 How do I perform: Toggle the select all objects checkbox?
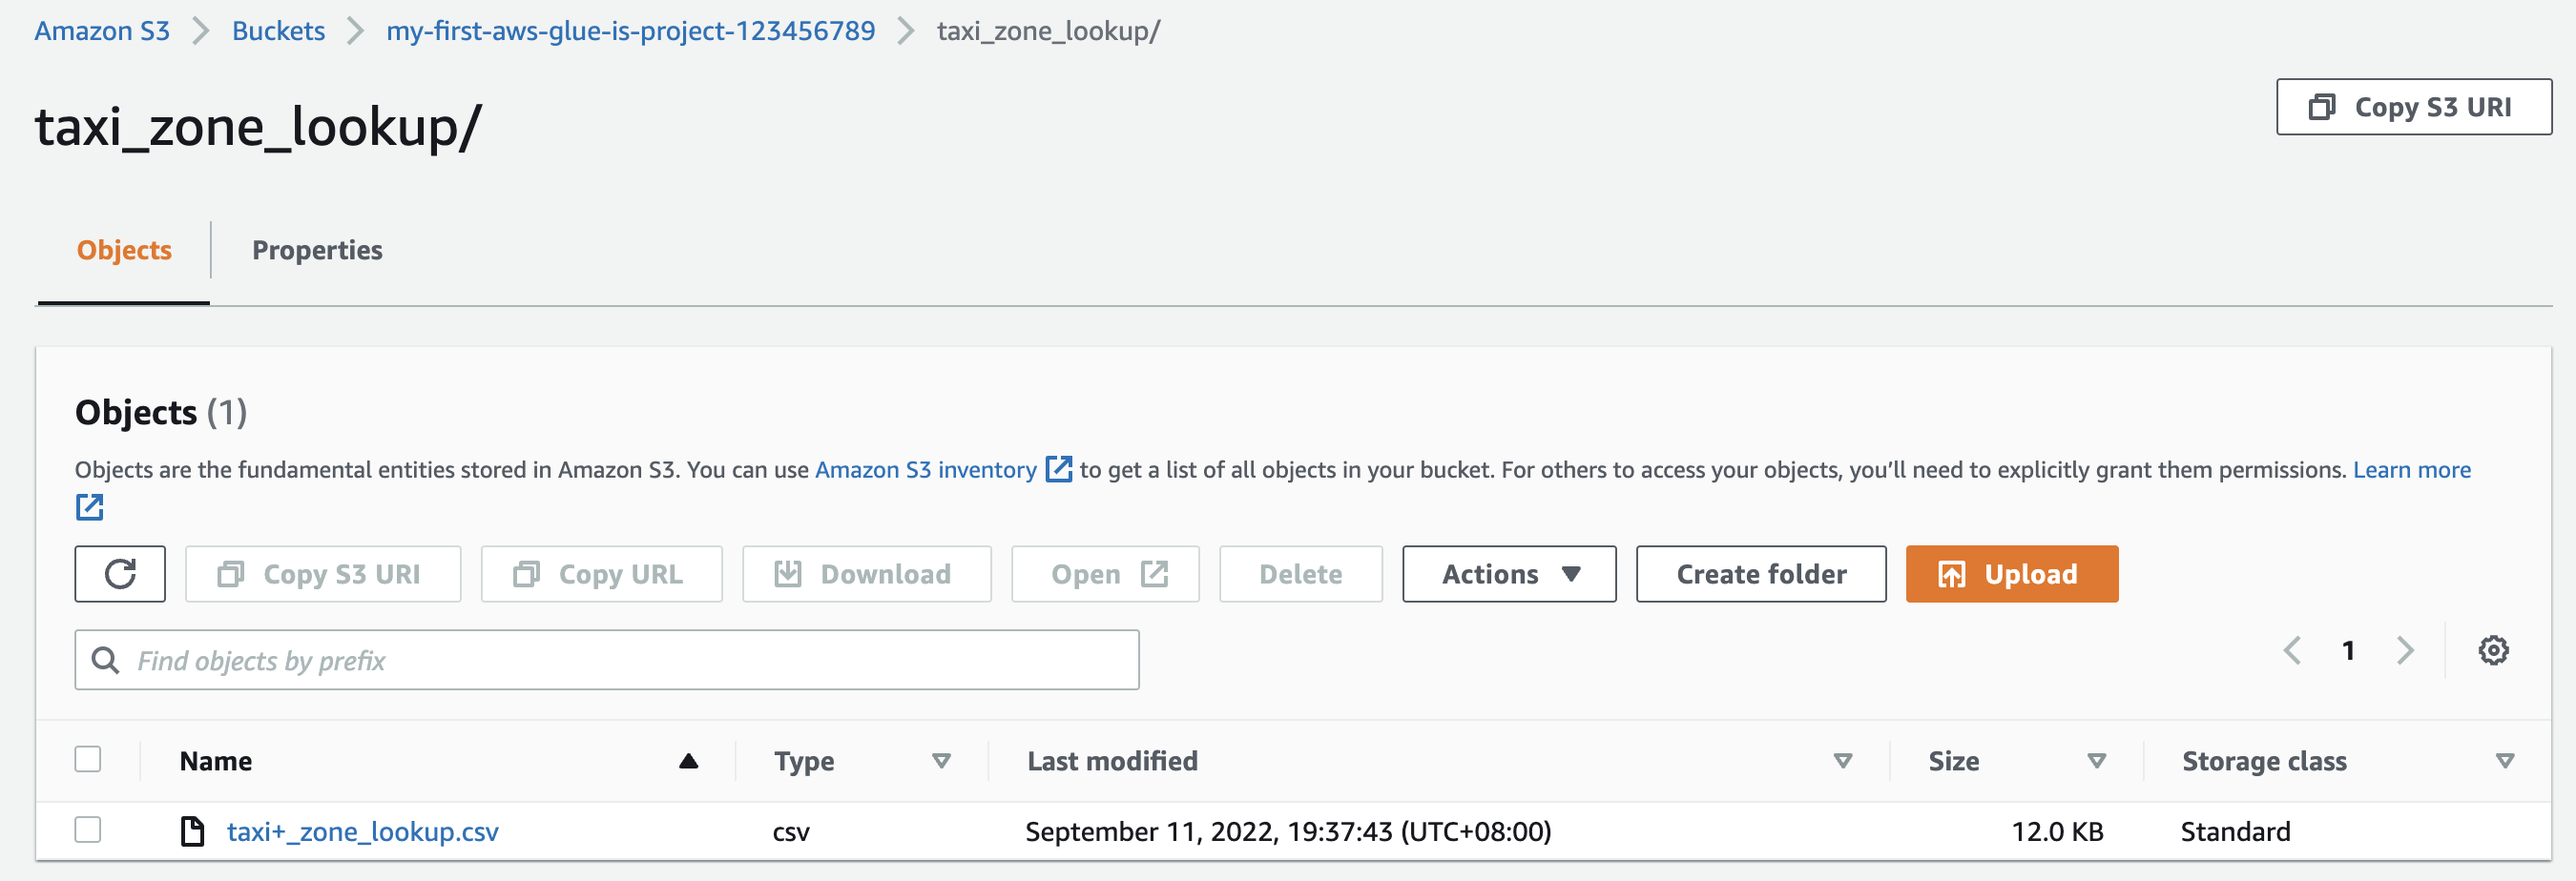[88, 759]
